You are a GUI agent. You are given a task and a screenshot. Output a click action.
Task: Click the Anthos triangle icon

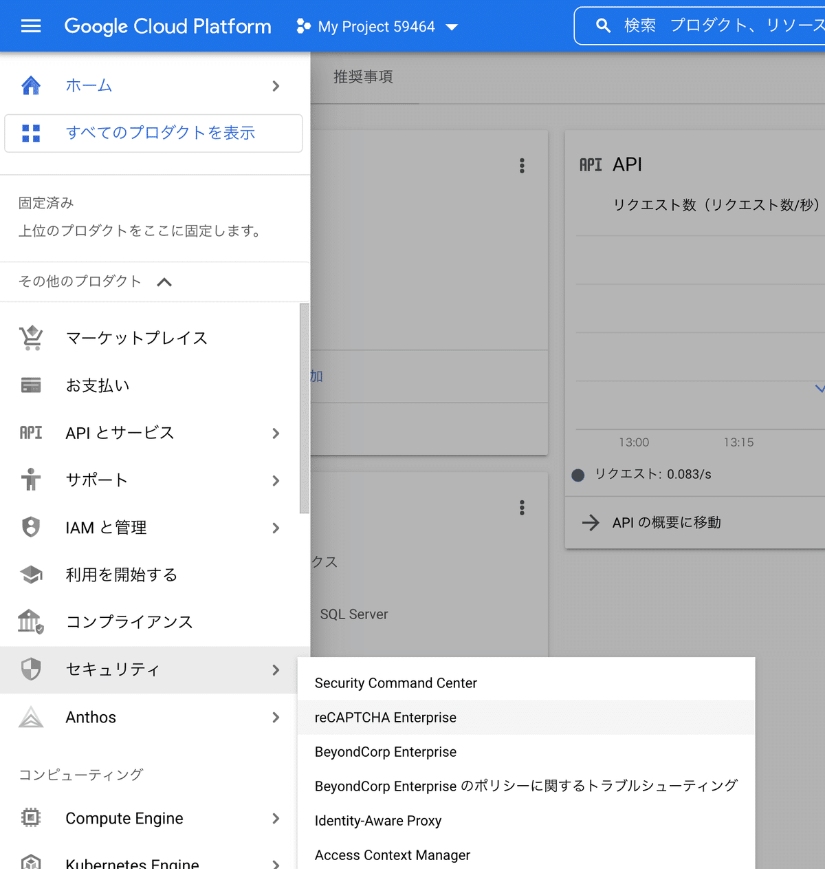(31, 717)
